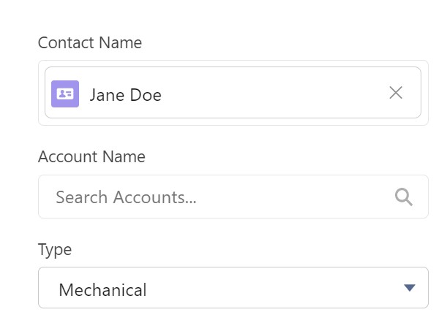The height and width of the screenshot is (323, 447).
Task: Click the Mechanical value text
Action: point(102,290)
